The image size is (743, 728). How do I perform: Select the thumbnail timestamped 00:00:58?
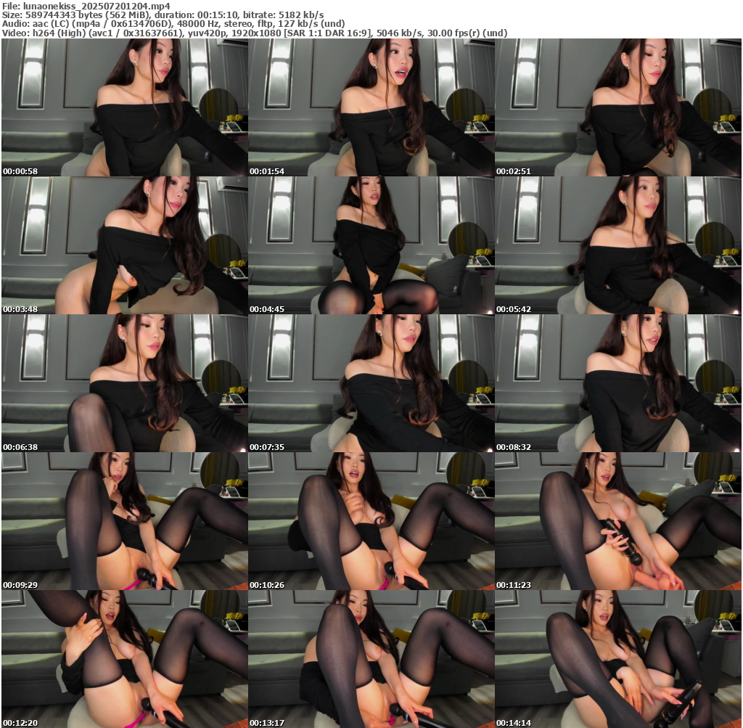[125, 107]
